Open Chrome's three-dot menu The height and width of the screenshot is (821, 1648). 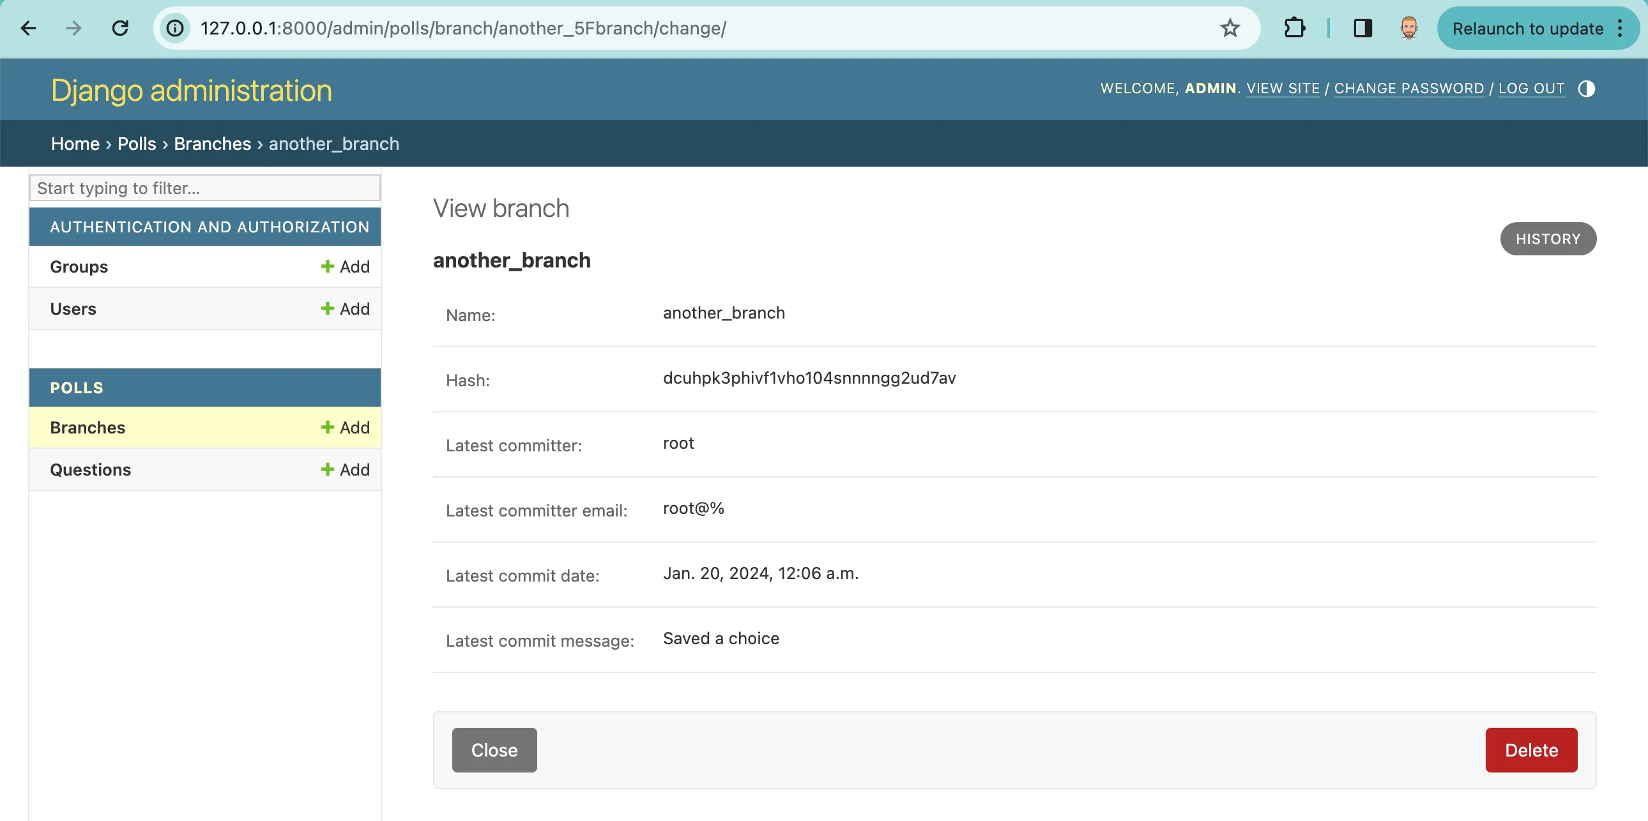coord(1621,28)
